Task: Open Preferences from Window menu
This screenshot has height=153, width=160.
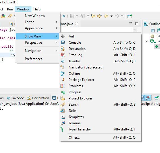Action: point(37,59)
